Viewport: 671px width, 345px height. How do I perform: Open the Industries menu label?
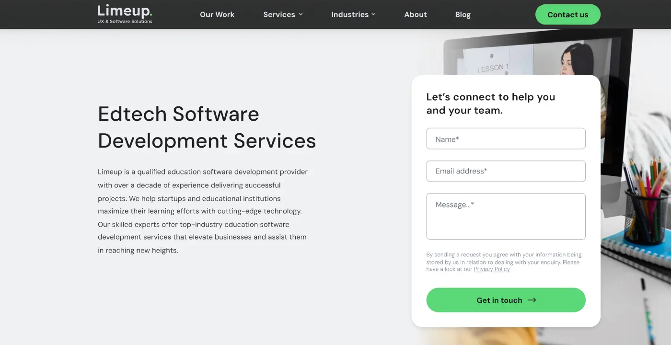(x=350, y=14)
